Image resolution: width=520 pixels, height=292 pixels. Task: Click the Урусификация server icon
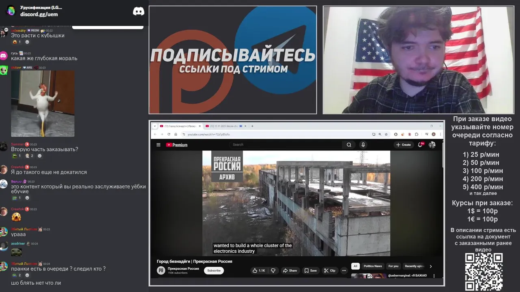pyautogui.click(x=11, y=11)
